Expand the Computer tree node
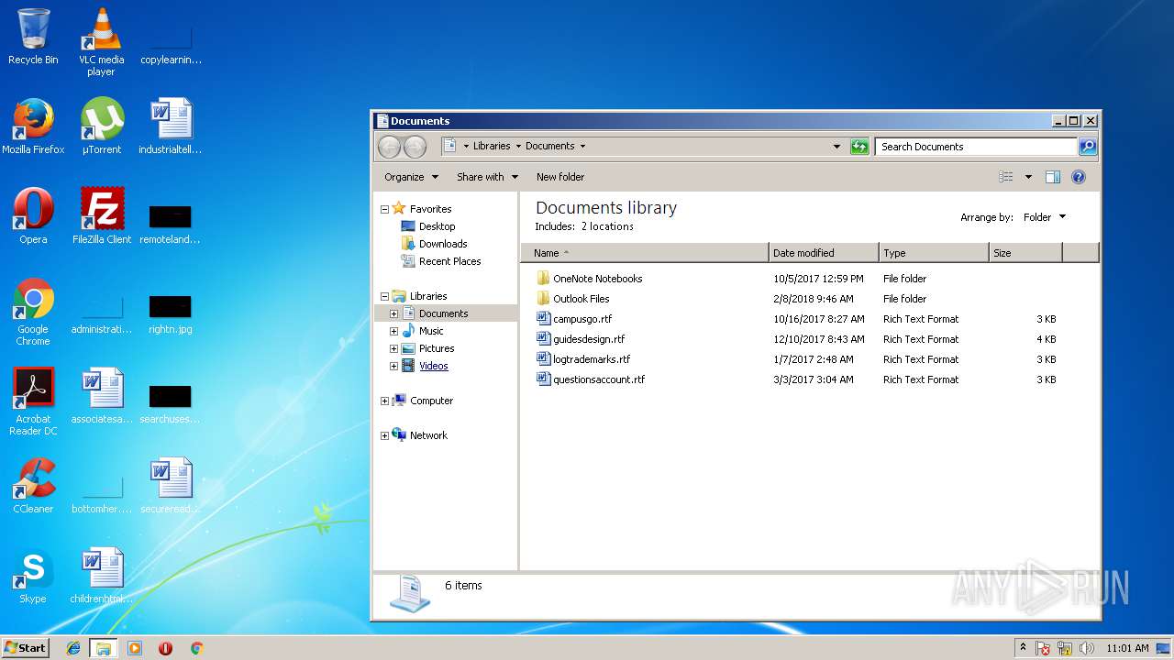Screen dimensions: 1174x660 [x=384, y=401]
